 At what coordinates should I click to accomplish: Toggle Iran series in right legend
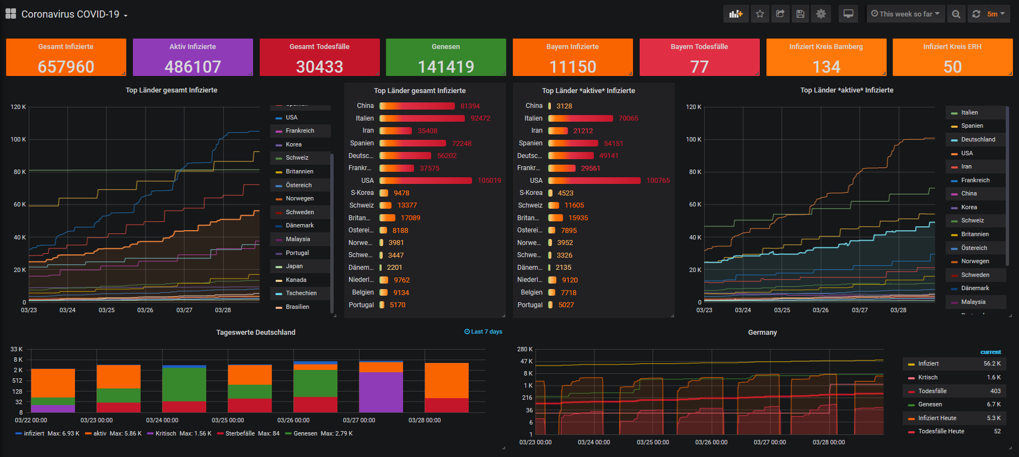pyautogui.click(x=967, y=166)
